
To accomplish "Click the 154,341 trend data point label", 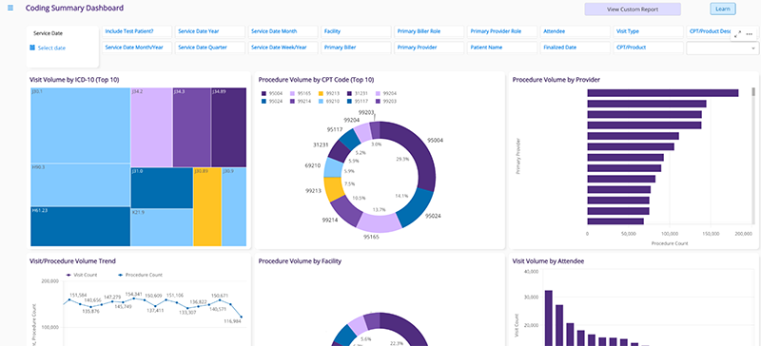I will click(133, 294).
